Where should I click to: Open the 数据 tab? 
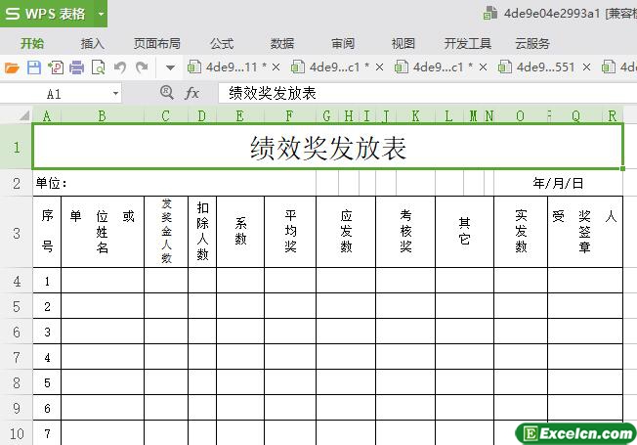282,44
